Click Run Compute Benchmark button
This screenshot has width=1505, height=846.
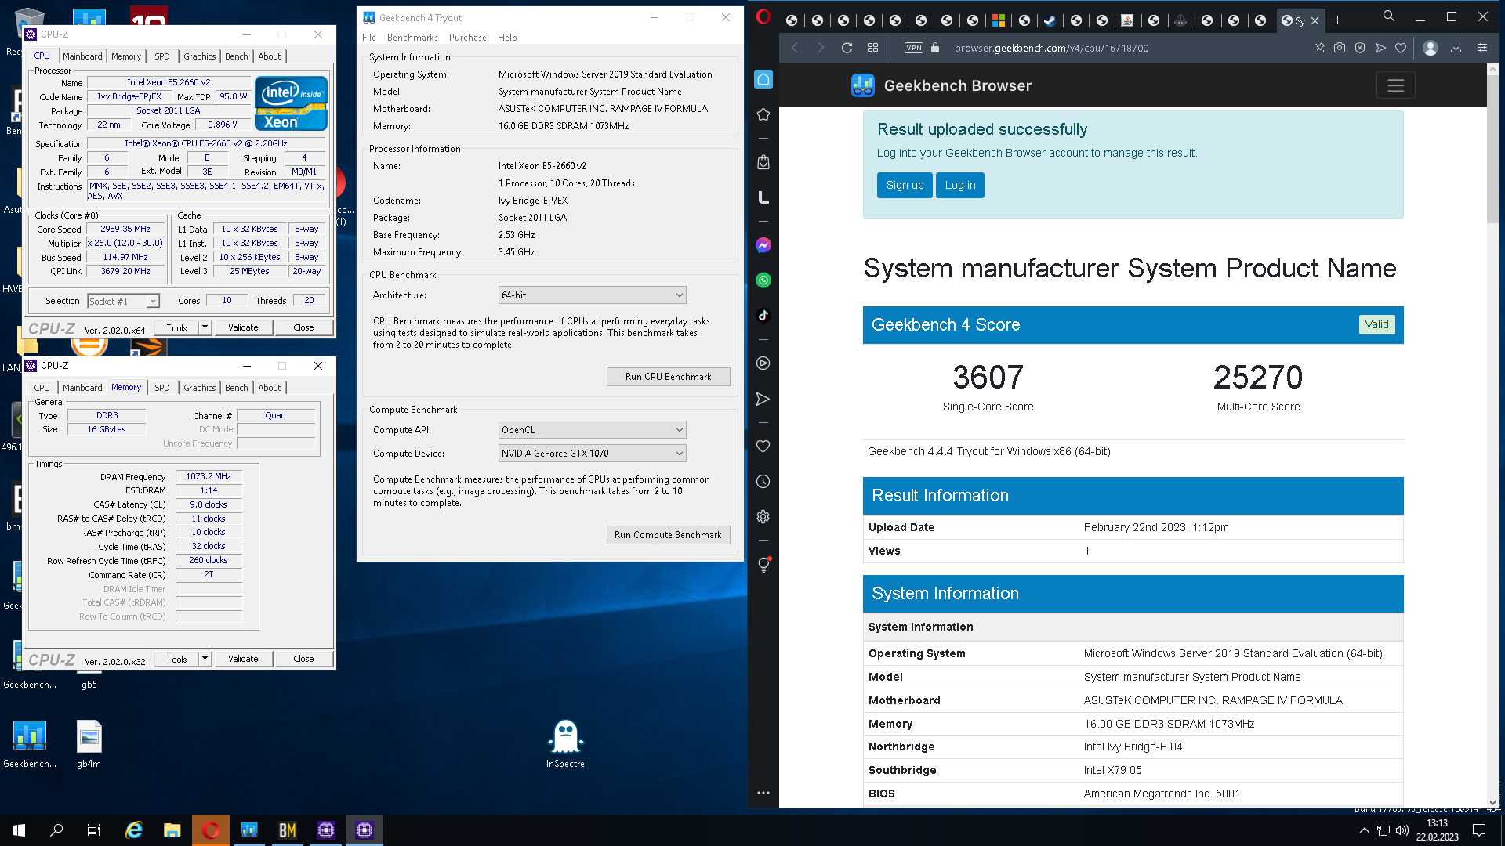(x=668, y=535)
